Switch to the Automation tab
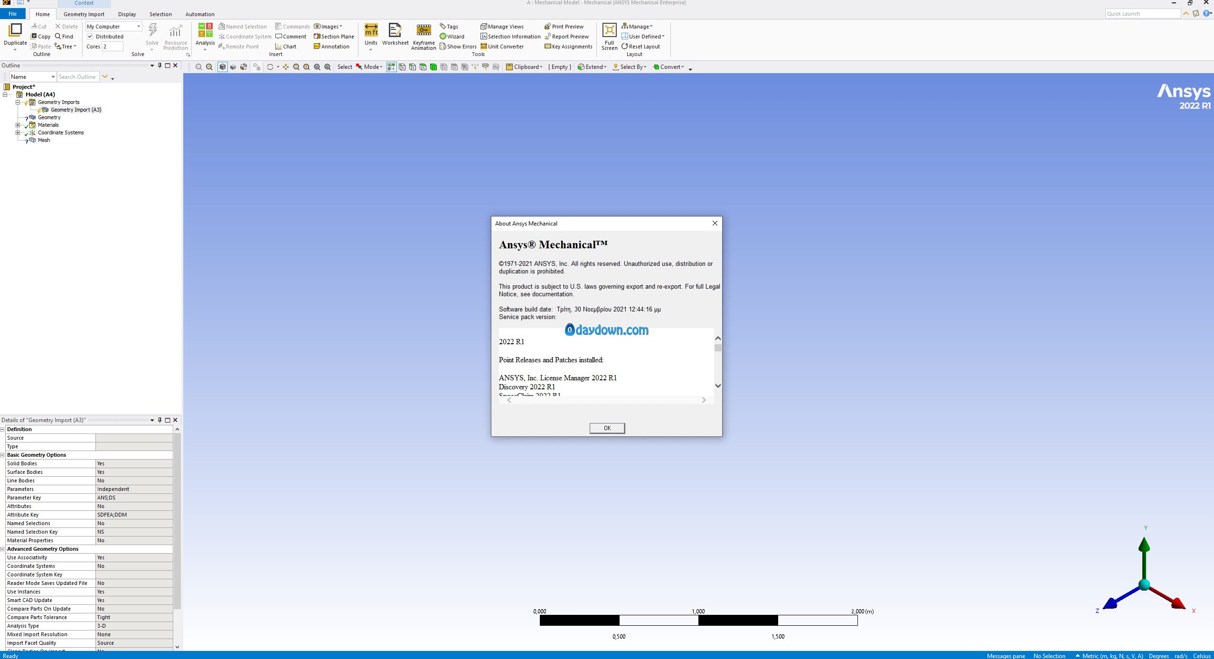1214x659 pixels. click(200, 14)
